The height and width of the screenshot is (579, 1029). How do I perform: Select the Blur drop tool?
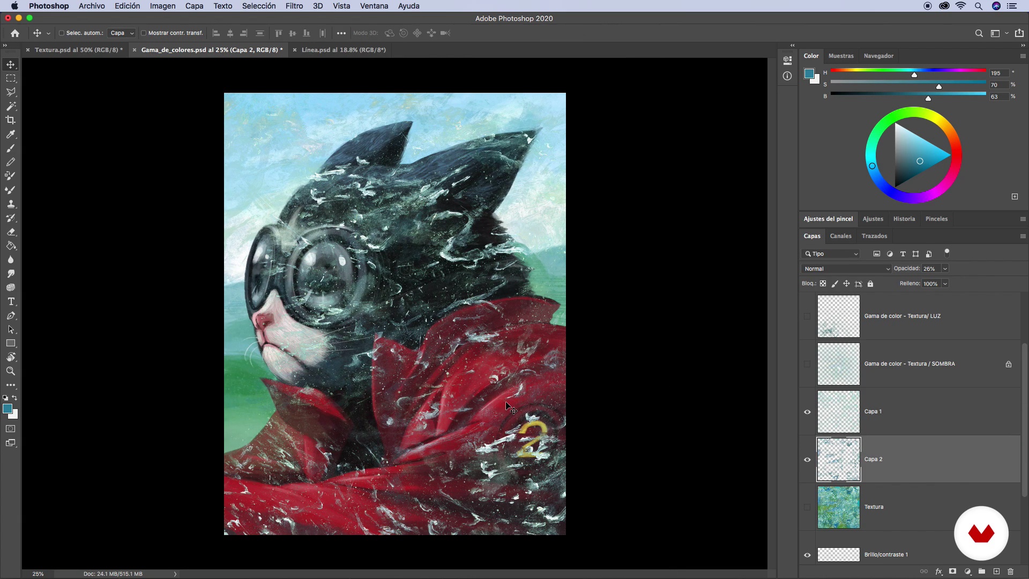11,259
